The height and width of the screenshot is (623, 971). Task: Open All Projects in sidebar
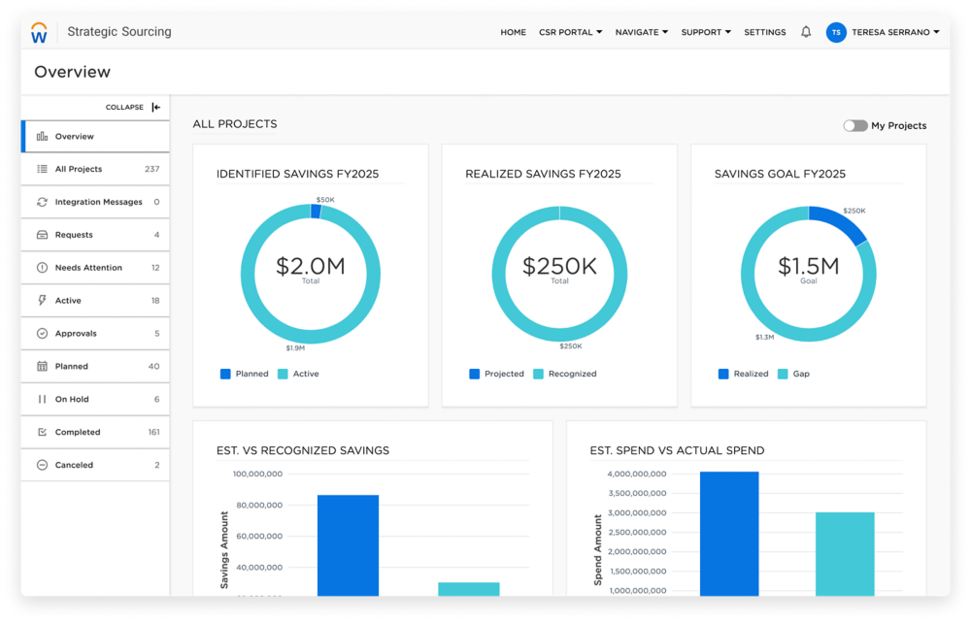(x=78, y=169)
